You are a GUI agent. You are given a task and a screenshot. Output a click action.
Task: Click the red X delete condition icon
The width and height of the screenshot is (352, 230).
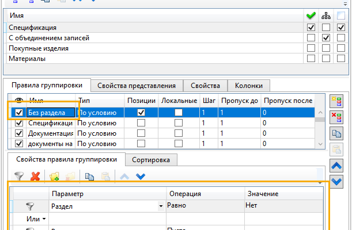[35, 176]
